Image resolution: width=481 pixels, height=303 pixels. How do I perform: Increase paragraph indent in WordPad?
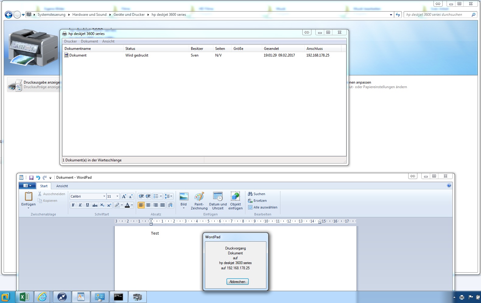pyautogui.click(x=148, y=196)
